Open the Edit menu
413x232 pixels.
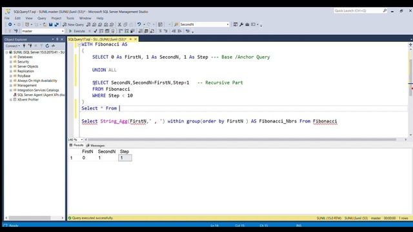(x=17, y=18)
